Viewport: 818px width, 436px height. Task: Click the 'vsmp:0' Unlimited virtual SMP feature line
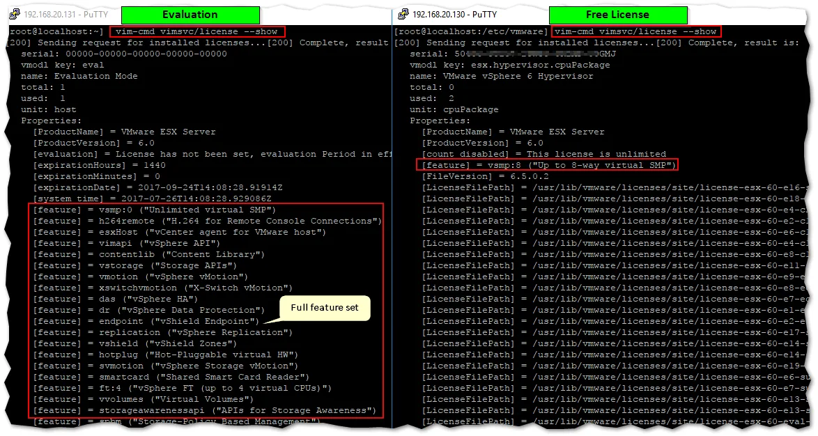tap(155, 210)
